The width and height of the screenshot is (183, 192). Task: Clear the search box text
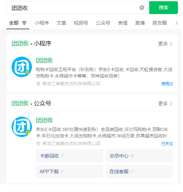(x=142, y=8)
